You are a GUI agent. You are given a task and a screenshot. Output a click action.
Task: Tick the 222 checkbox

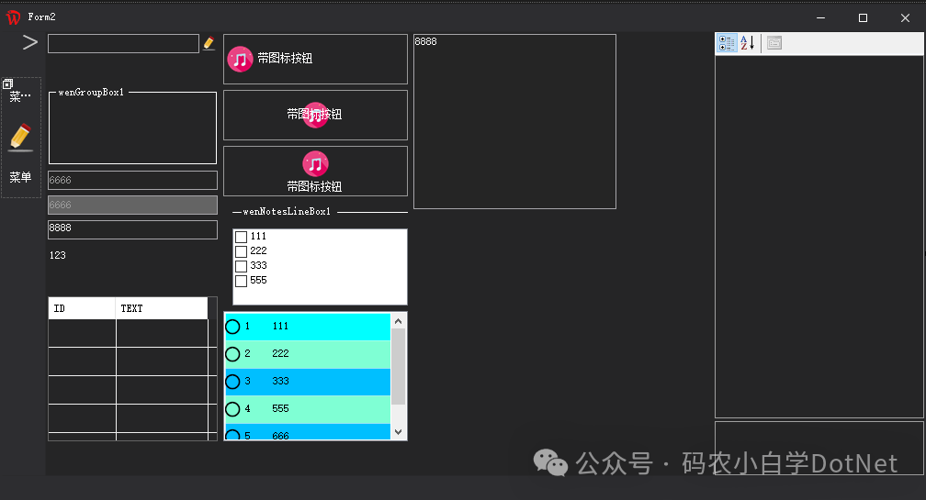tap(241, 251)
